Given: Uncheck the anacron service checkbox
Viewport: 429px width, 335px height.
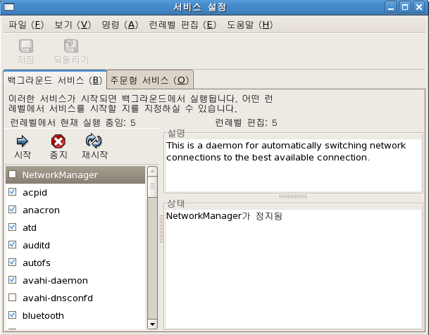Looking at the screenshot, I should pyautogui.click(x=12, y=210).
